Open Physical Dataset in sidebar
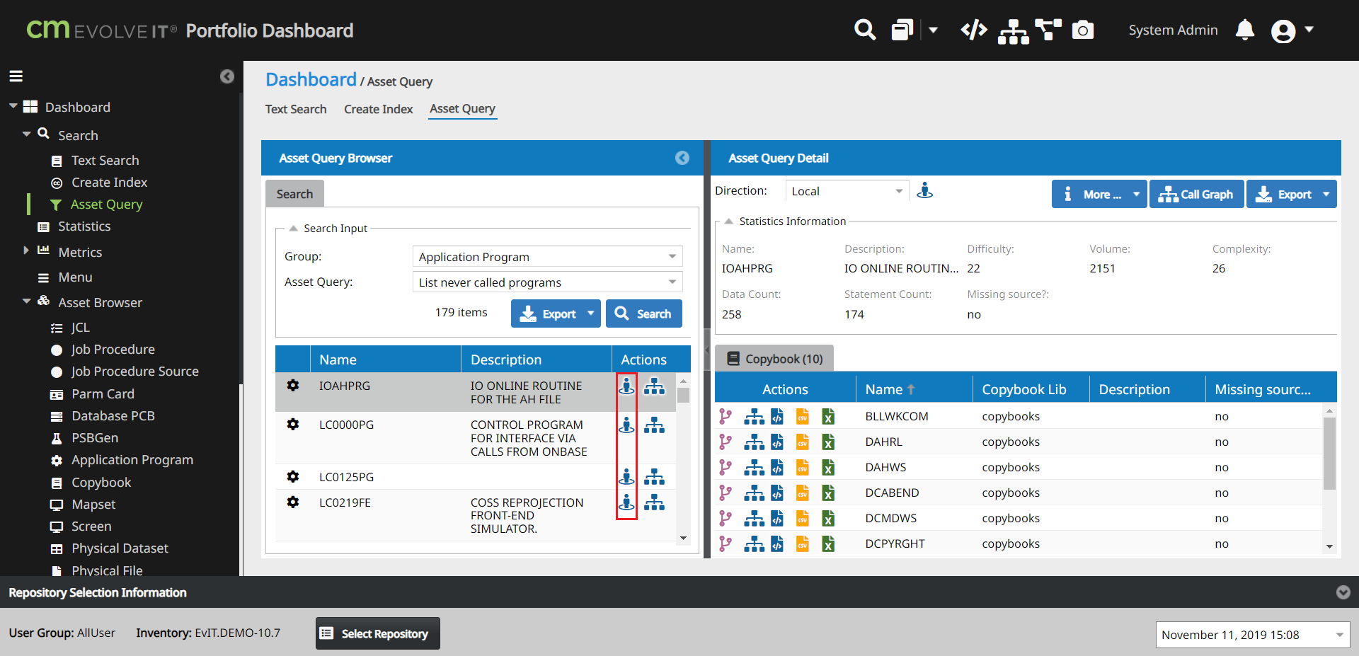 click(x=120, y=548)
